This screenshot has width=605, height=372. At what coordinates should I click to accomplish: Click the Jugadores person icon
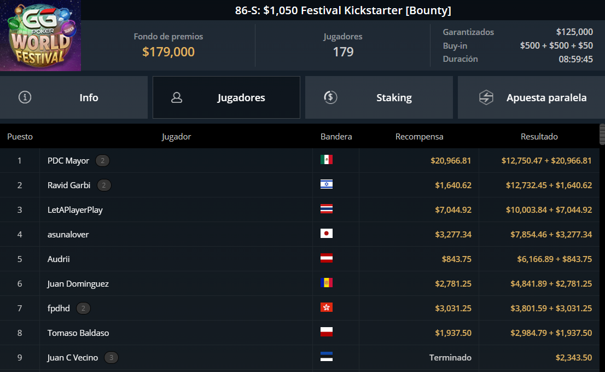point(177,97)
